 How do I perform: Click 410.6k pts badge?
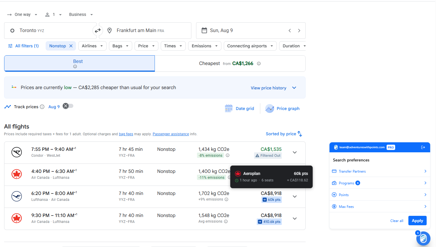pos(269,222)
